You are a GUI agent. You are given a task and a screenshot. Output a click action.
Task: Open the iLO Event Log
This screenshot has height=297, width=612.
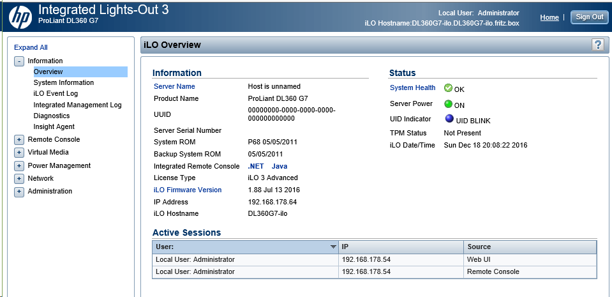tap(56, 93)
